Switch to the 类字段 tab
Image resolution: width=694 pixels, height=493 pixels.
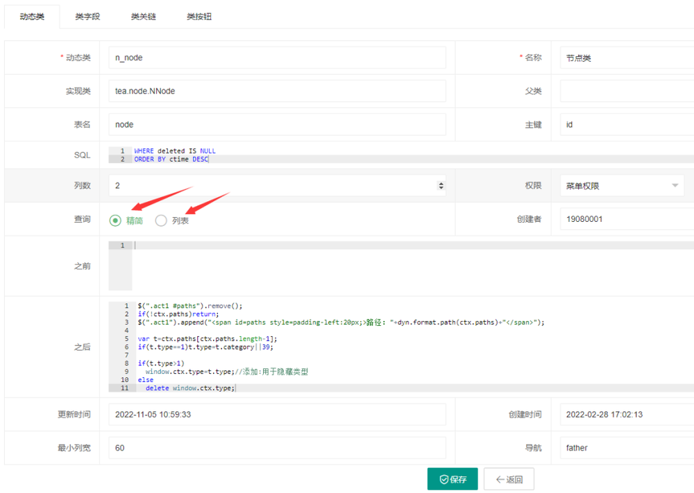tap(87, 17)
